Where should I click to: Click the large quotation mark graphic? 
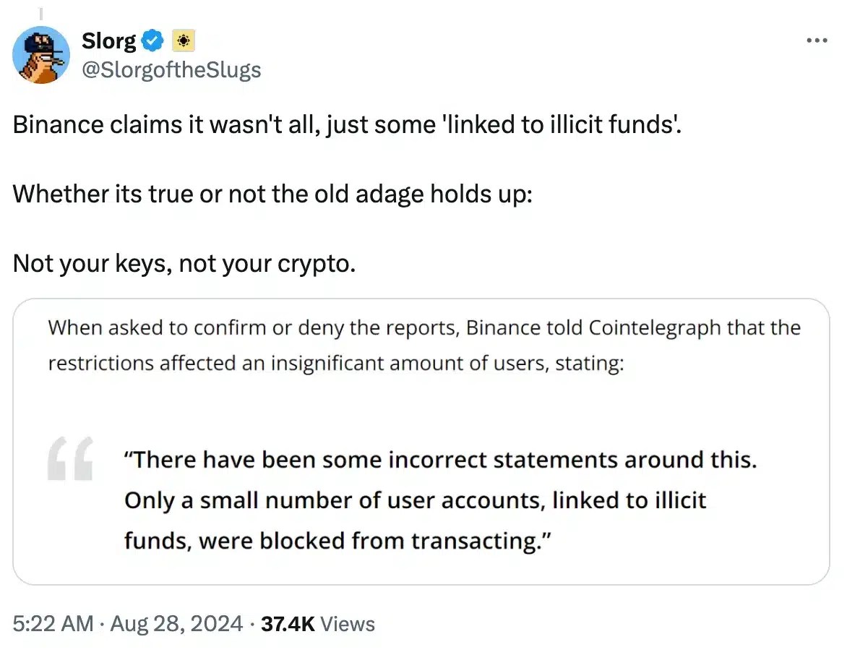click(71, 460)
